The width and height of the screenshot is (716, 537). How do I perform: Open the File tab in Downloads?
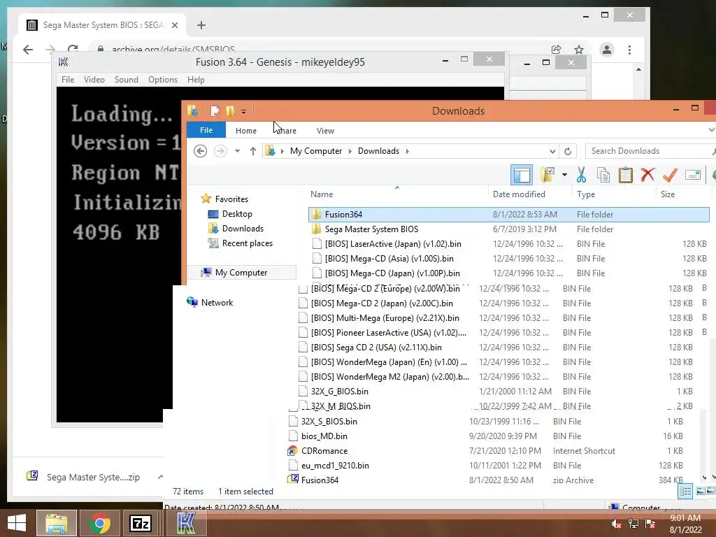[206, 130]
